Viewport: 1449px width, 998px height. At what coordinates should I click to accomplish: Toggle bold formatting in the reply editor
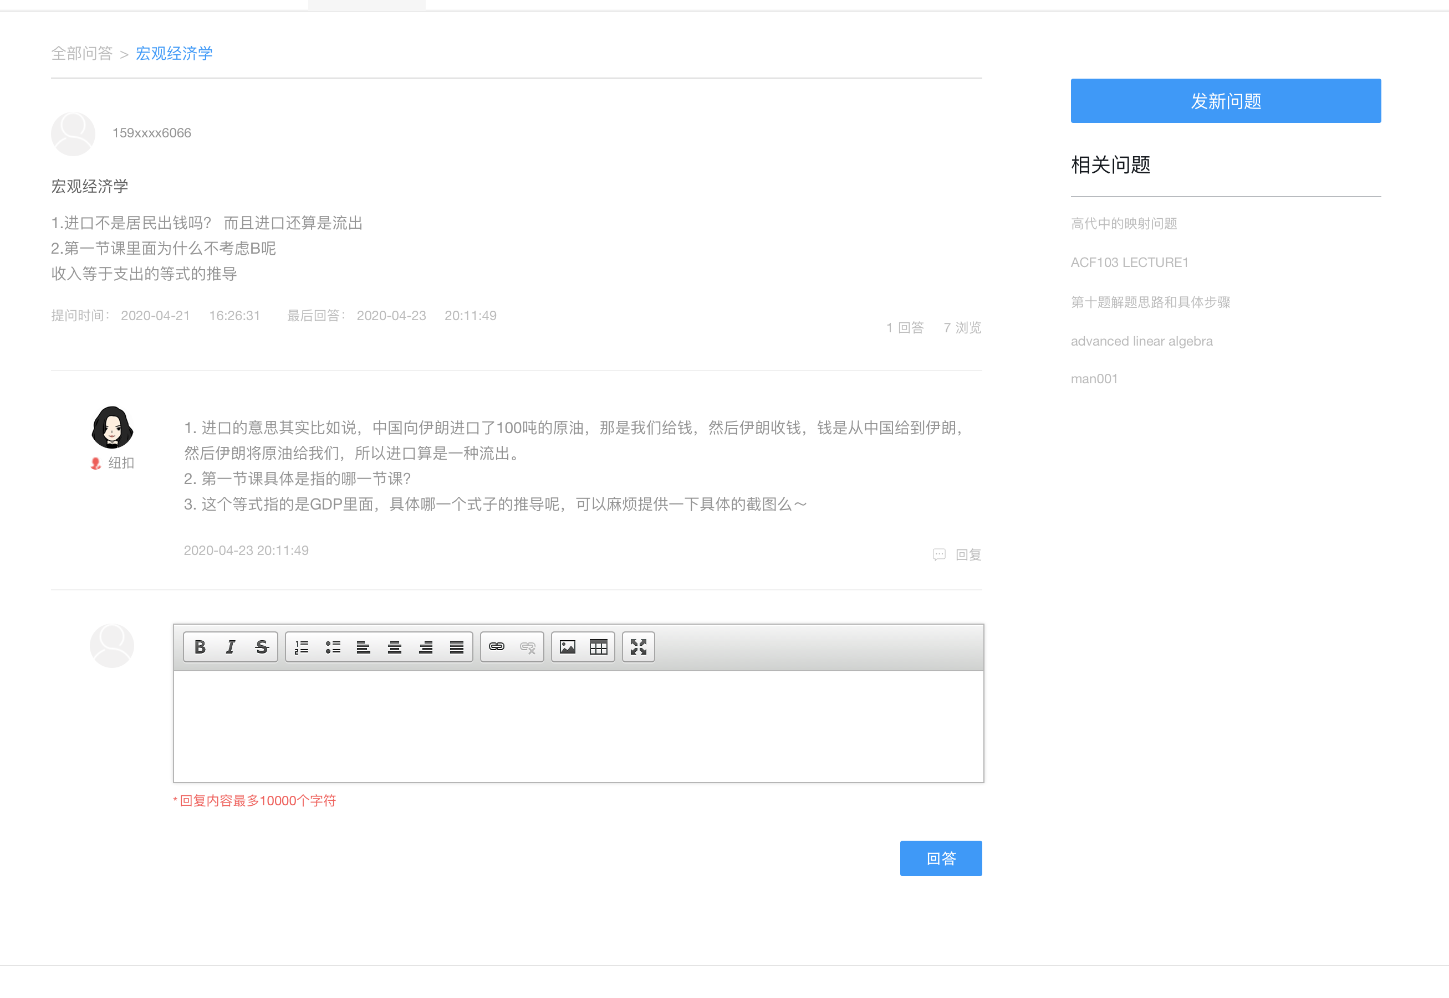coord(200,646)
